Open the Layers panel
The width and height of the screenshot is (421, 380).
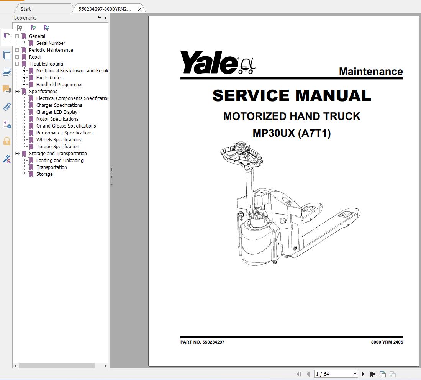(x=7, y=72)
